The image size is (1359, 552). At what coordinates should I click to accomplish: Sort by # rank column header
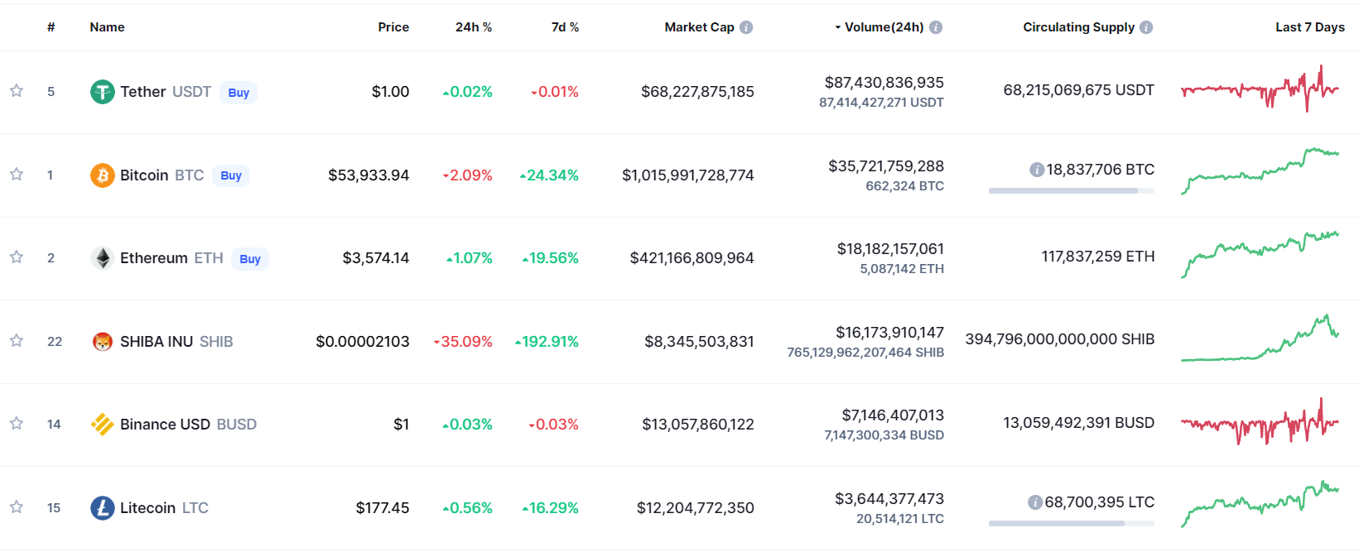[51, 27]
